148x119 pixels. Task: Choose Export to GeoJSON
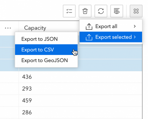click(46, 60)
